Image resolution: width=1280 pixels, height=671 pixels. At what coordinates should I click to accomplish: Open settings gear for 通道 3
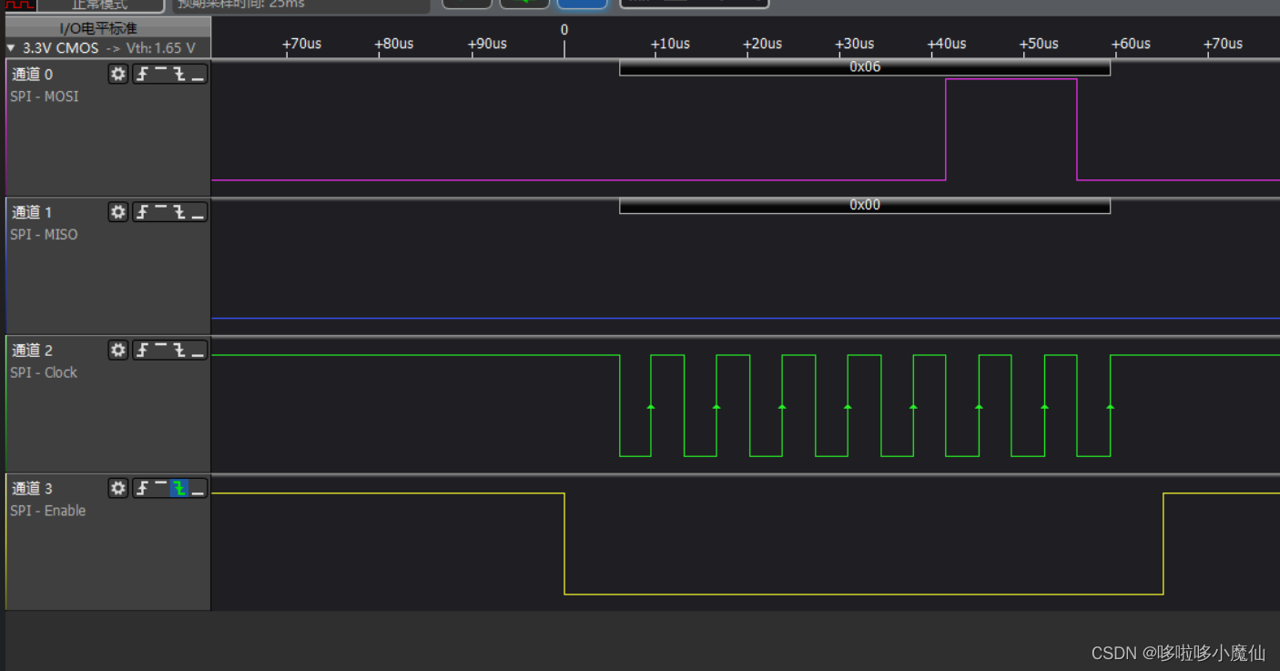tap(118, 489)
